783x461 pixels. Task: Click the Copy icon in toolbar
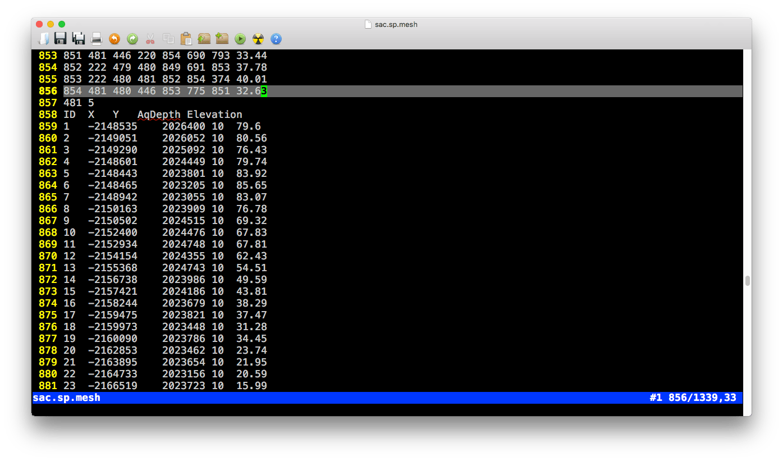(x=168, y=39)
